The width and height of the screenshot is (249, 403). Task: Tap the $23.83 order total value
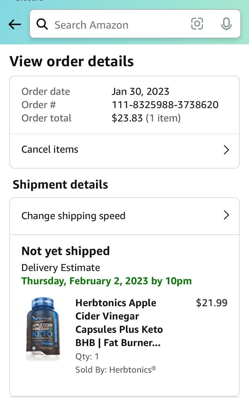[x=127, y=118]
